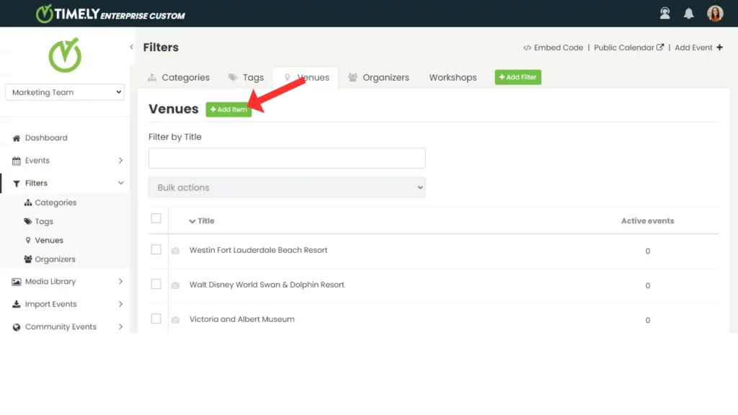Image resolution: width=738 pixels, height=415 pixels.
Task: Click the Filters funnel icon
Action: pos(17,184)
